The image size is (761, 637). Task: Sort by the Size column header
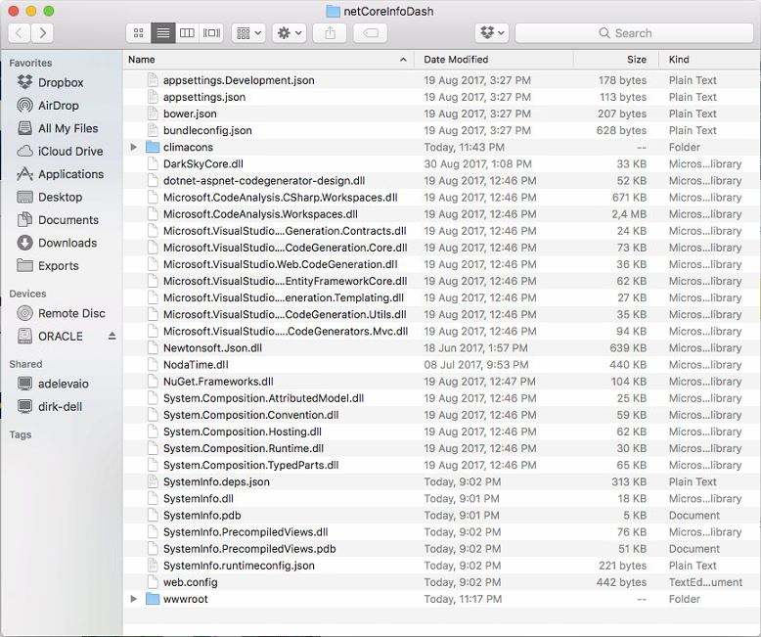[616, 60]
